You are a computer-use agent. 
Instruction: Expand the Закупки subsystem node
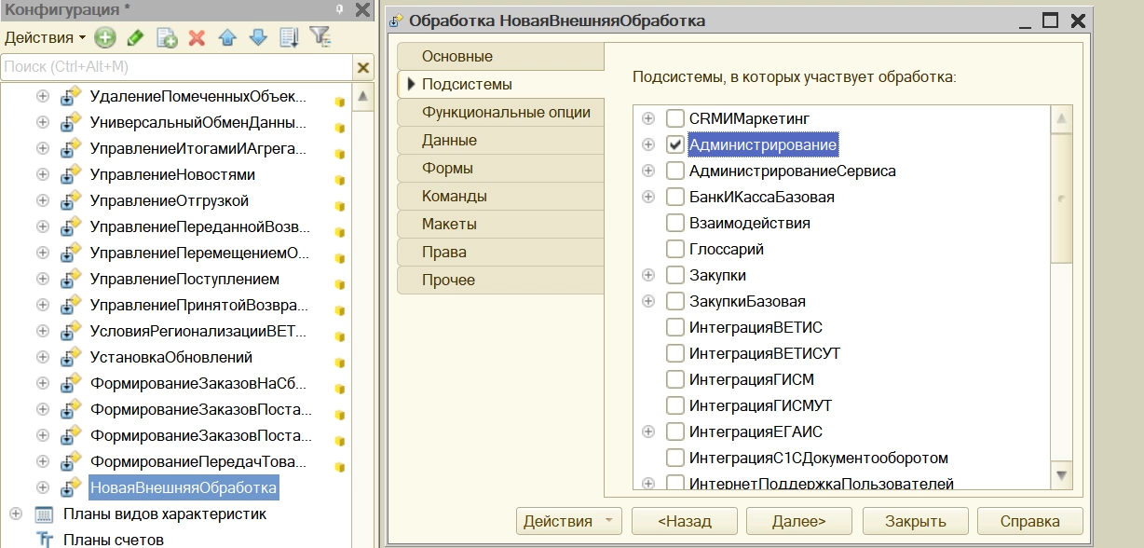(x=648, y=276)
